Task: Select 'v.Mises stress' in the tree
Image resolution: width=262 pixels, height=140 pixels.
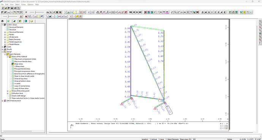Action: point(19,67)
